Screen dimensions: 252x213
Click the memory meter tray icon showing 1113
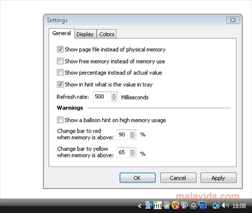coord(157,206)
